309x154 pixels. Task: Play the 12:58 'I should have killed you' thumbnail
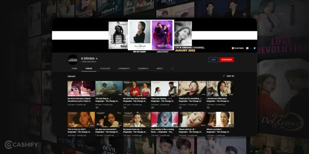click(220, 89)
